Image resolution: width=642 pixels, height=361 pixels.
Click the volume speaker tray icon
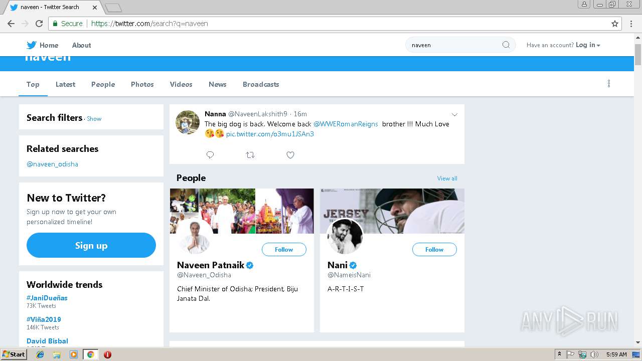pyautogui.click(x=594, y=354)
